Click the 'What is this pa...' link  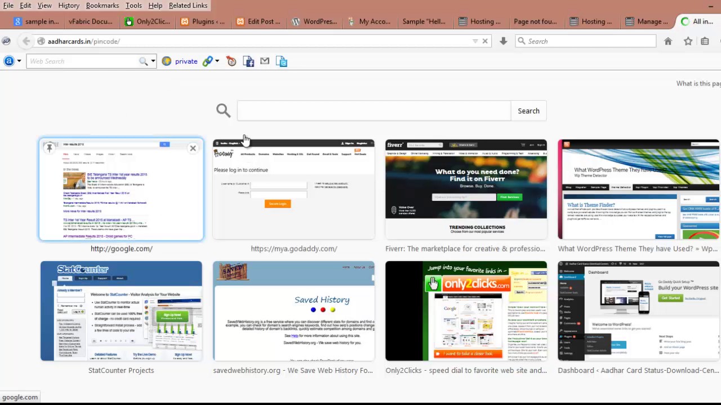698,83
